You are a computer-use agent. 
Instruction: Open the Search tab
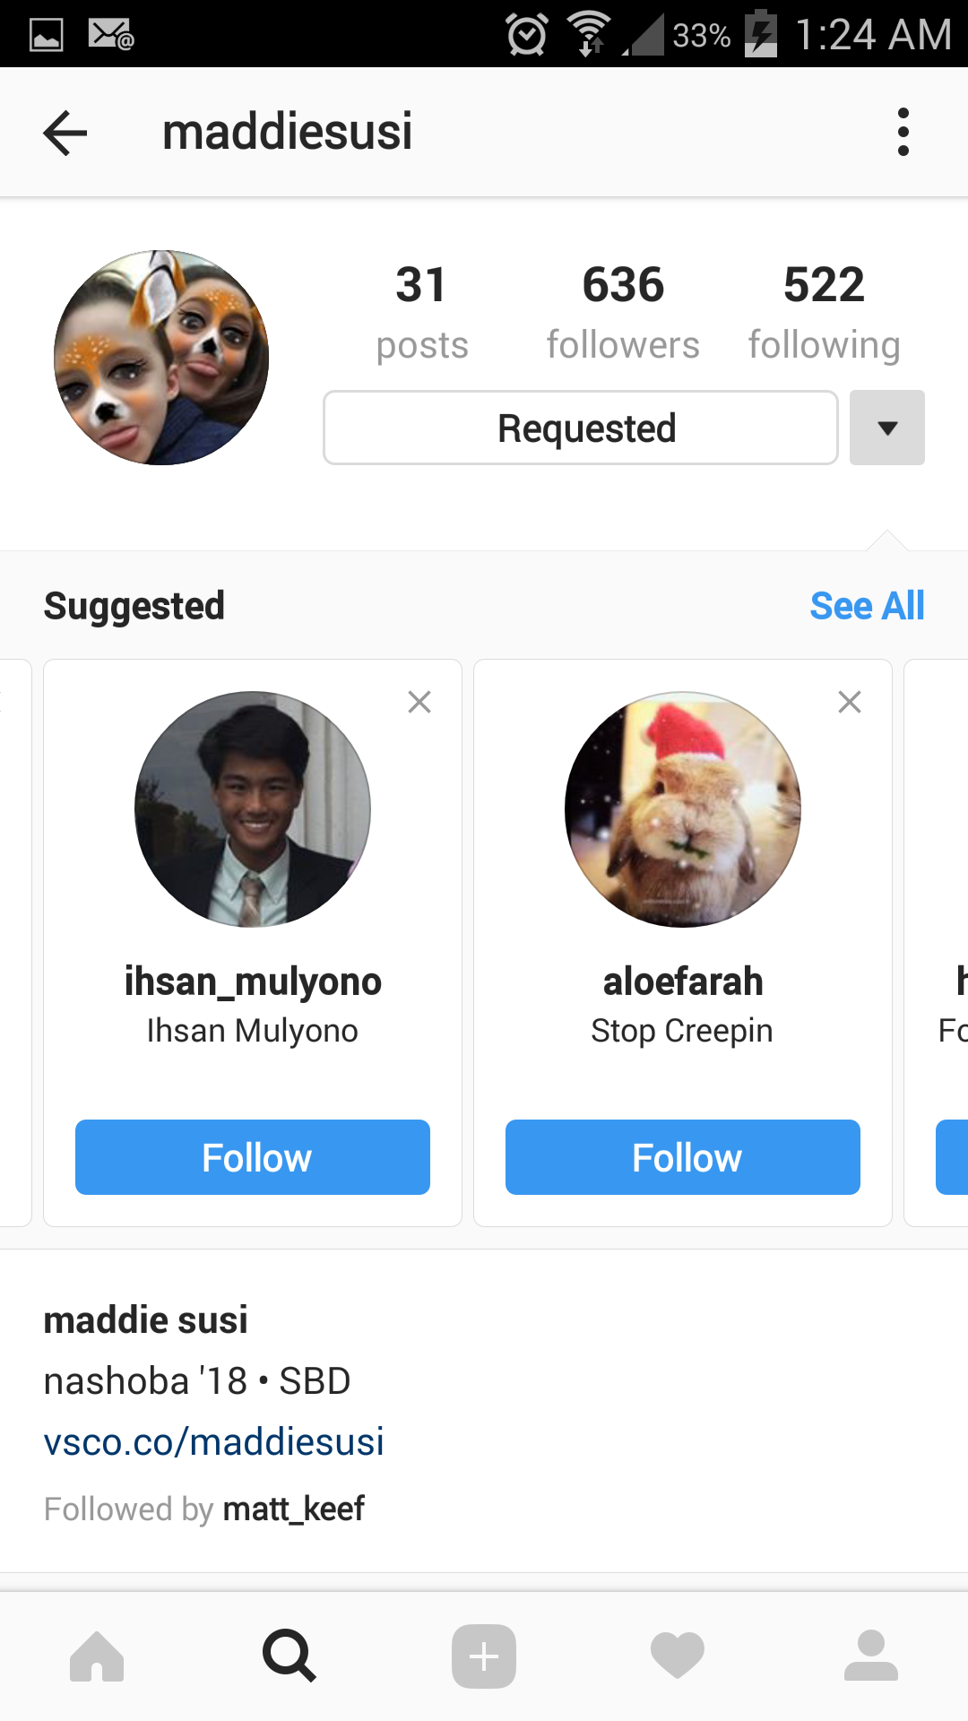pos(290,1656)
